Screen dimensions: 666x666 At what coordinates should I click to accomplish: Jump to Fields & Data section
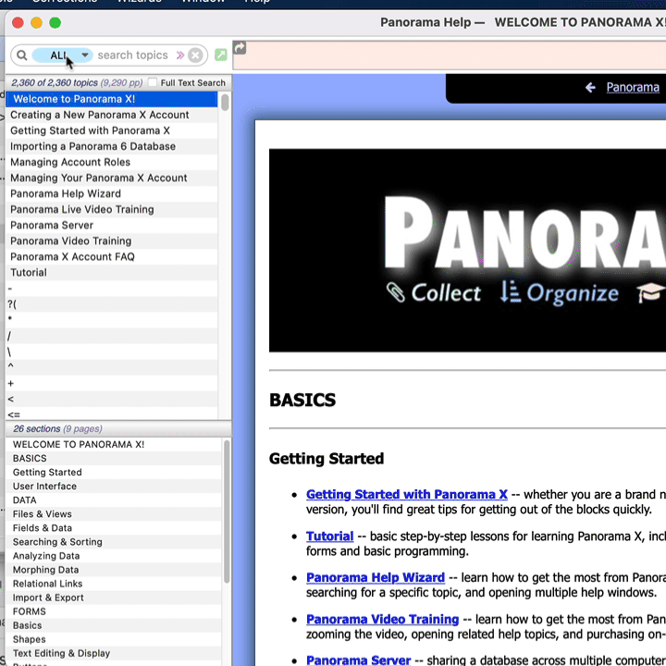tap(114, 528)
